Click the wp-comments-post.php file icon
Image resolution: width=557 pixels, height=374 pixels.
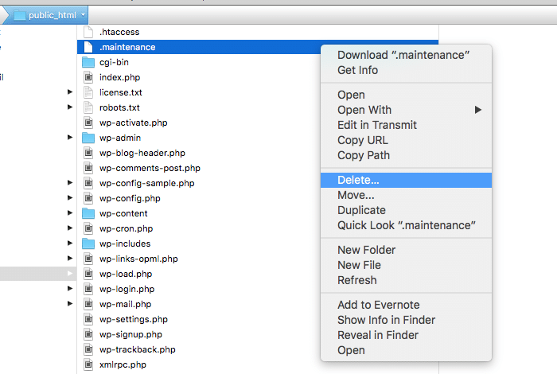coord(88,168)
